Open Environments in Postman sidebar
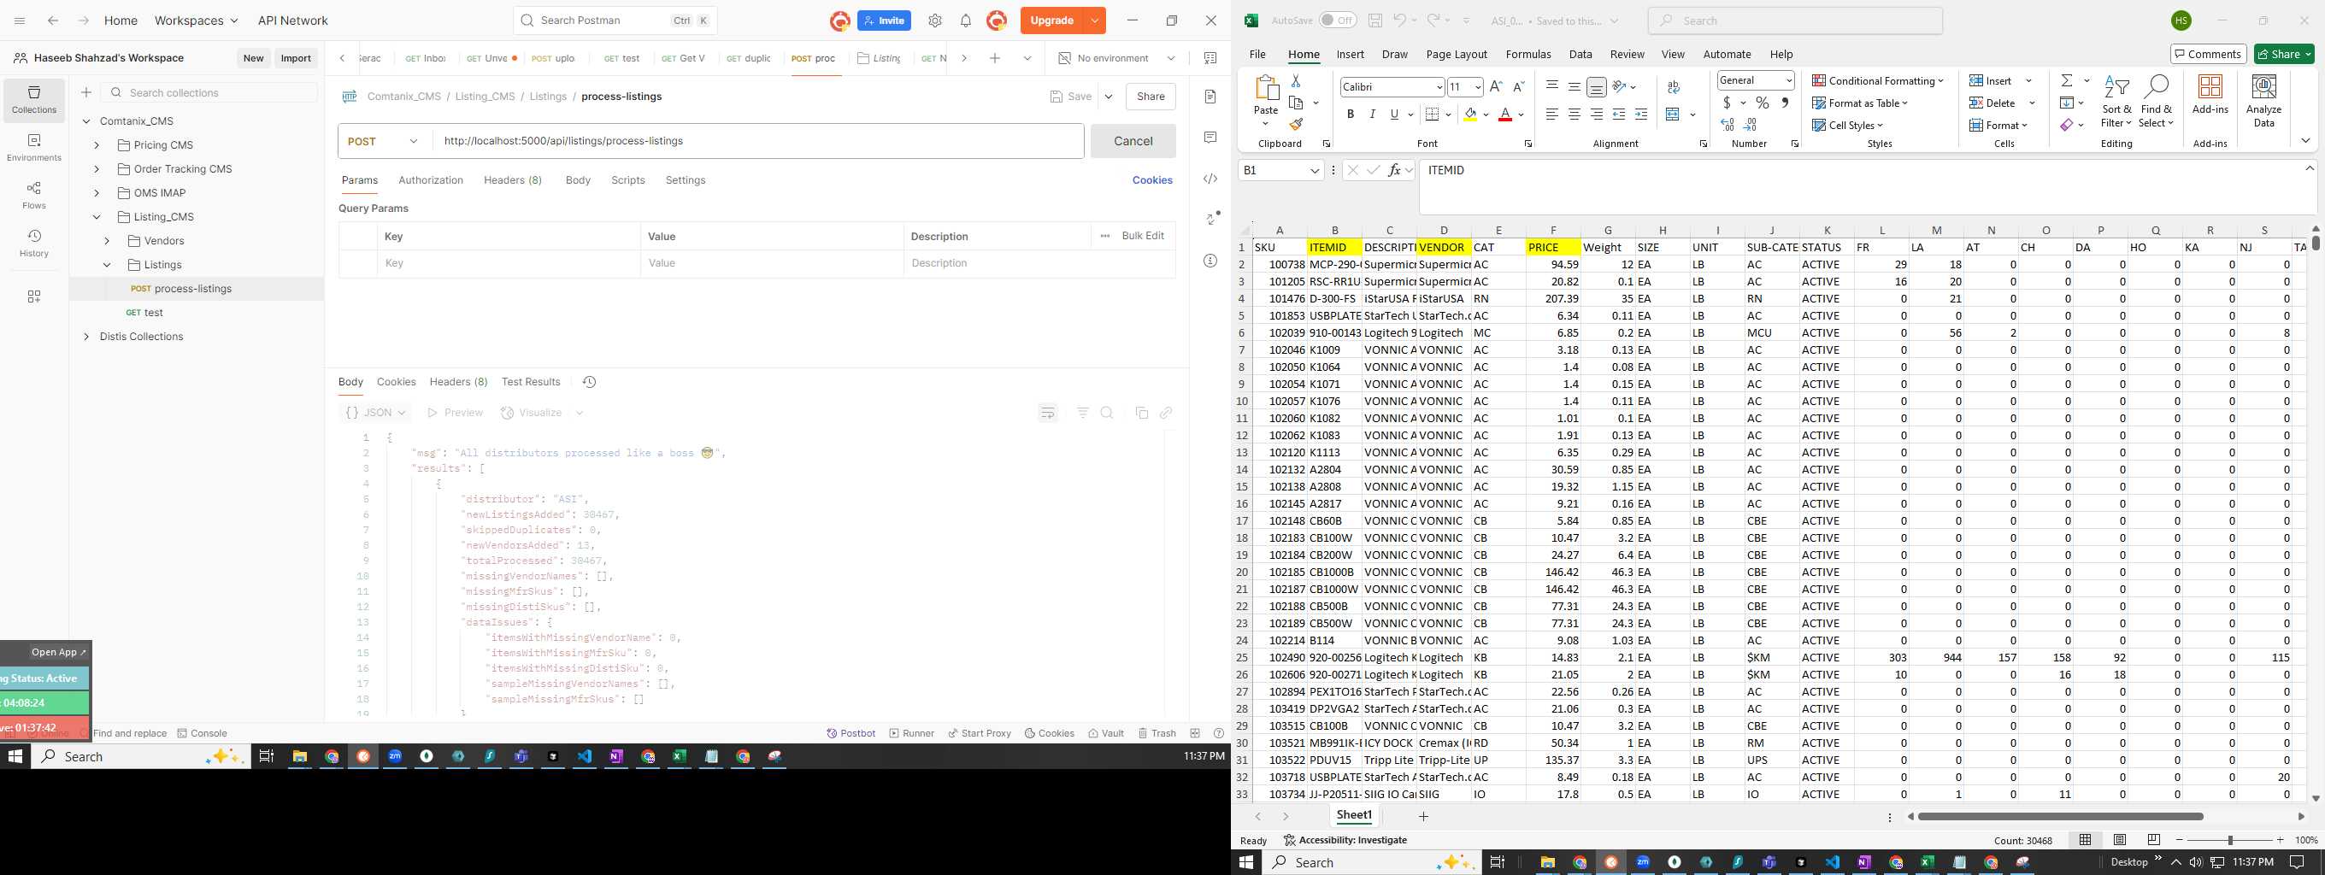 pos(34,147)
